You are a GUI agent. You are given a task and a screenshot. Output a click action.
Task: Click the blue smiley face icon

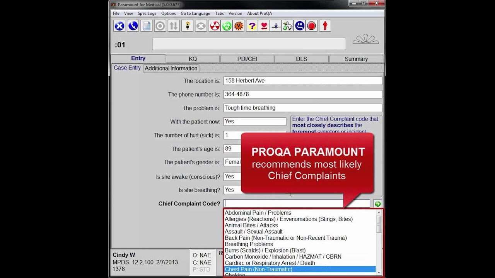(x=300, y=26)
